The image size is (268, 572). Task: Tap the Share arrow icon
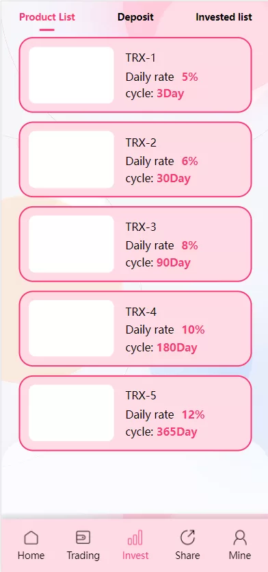(x=187, y=537)
